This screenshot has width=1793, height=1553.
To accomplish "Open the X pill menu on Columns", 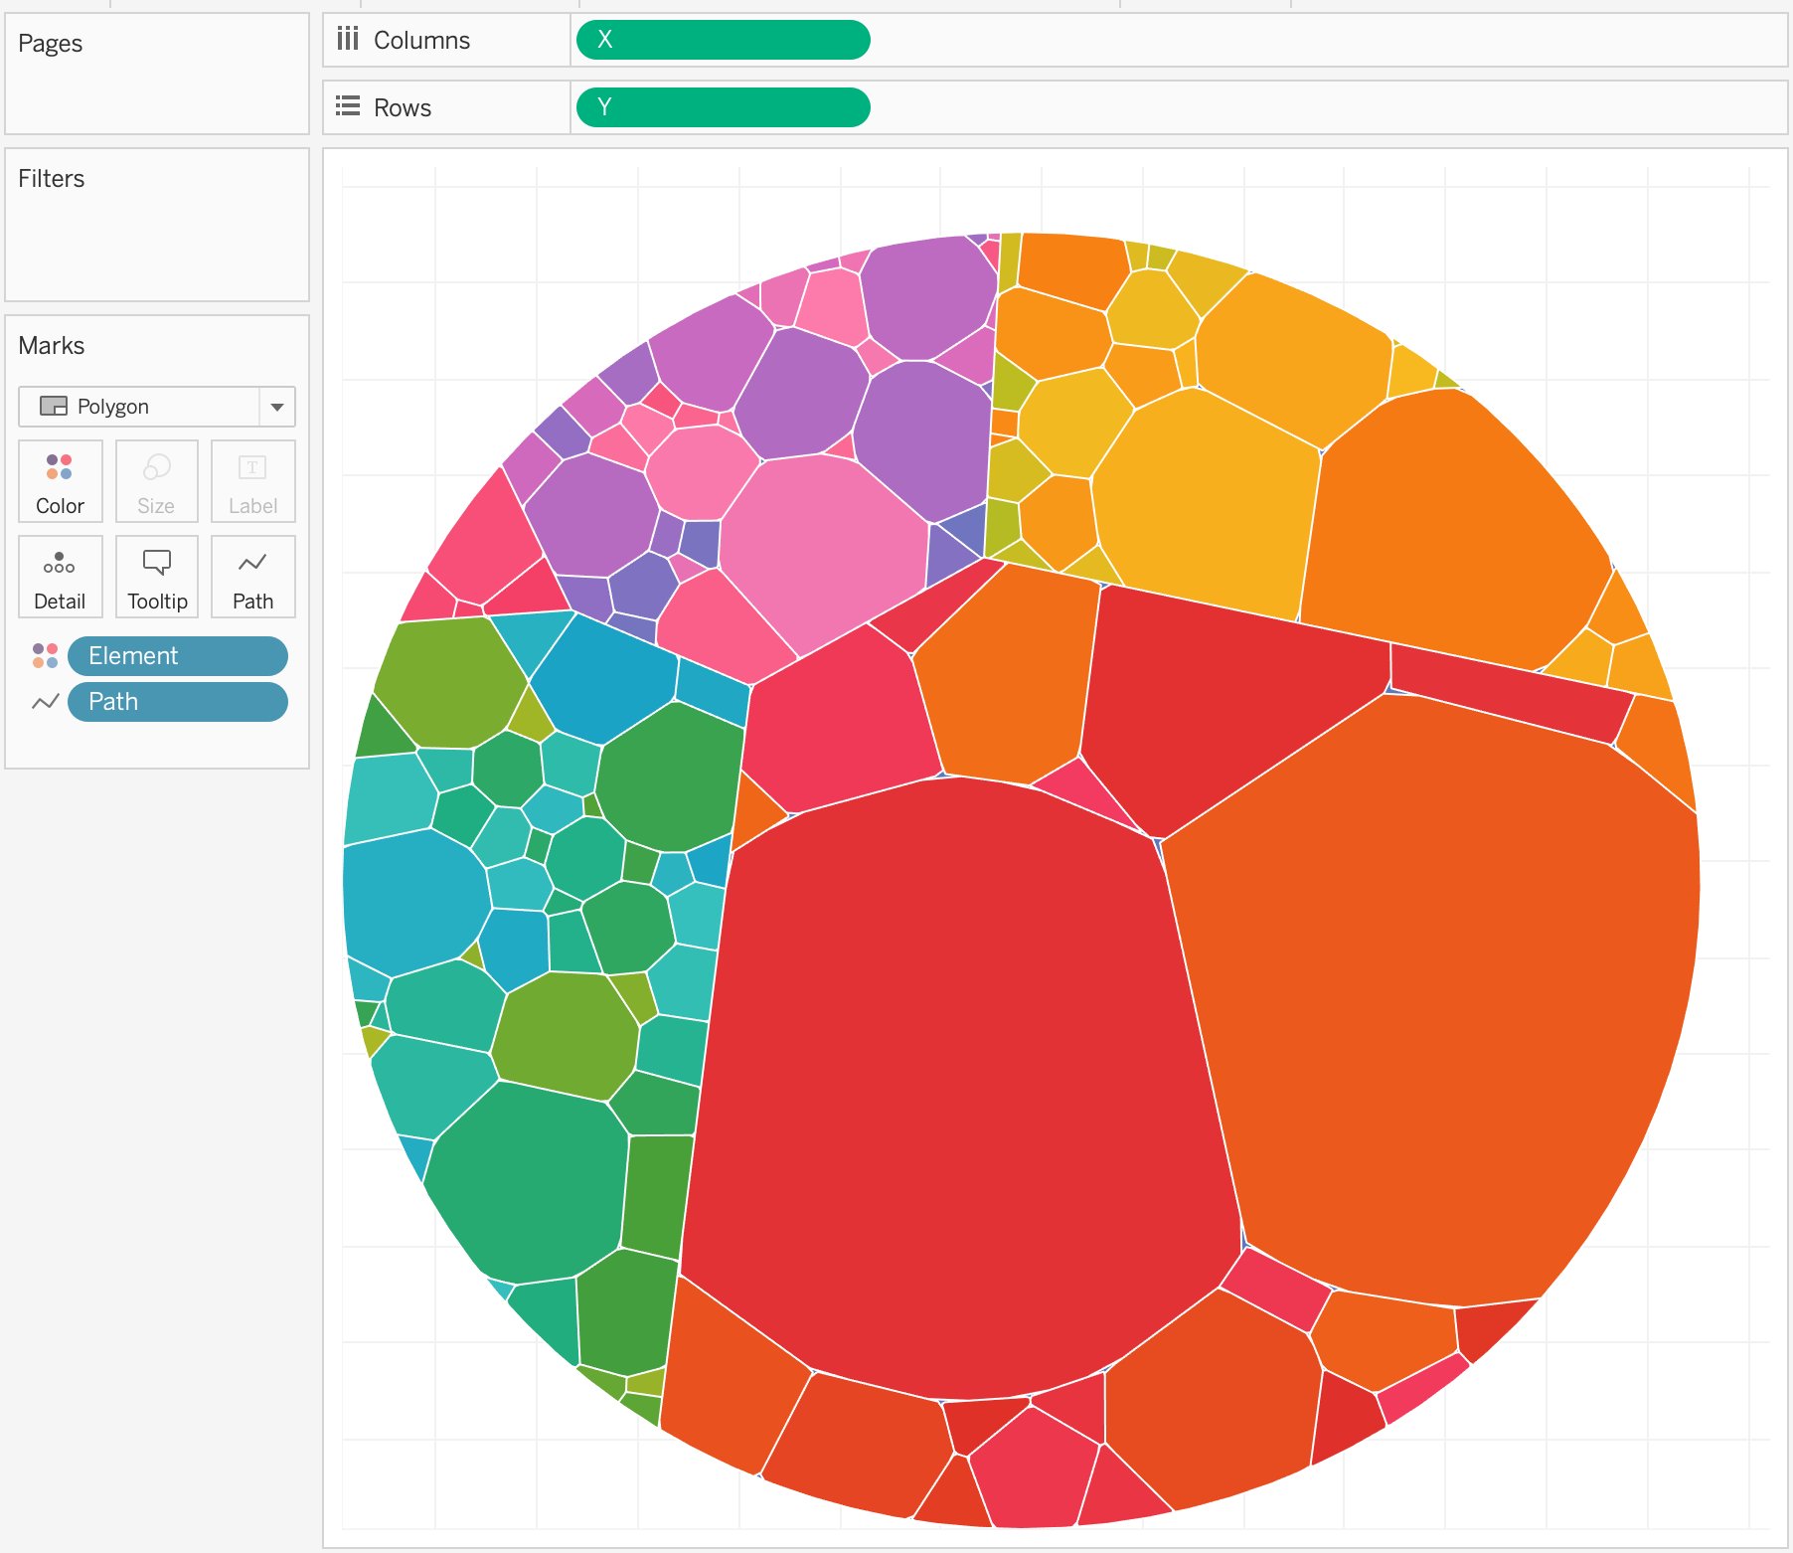I will click(723, 40).
